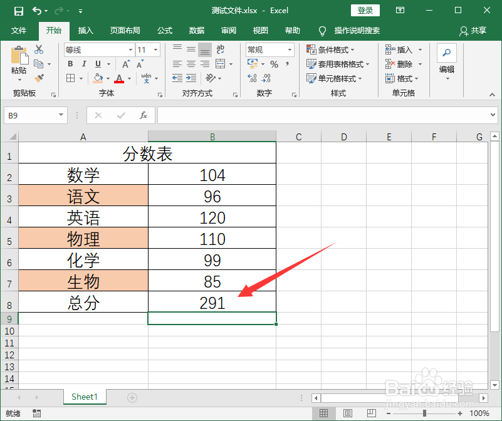
Task: Select the Sheet1 tab
Action: click(85, 397)
